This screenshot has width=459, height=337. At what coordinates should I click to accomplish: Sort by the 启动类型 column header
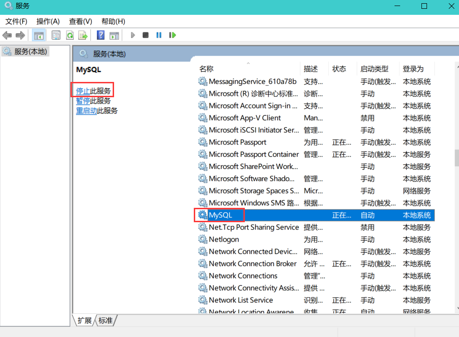[x=378, y=69]
